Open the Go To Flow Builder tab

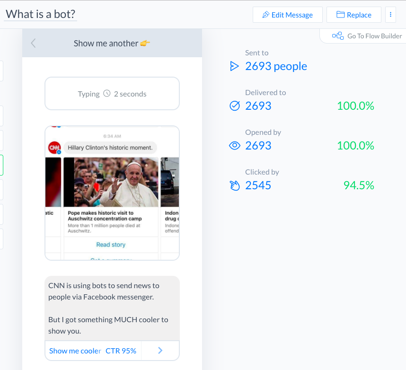[x=367, y=36]
